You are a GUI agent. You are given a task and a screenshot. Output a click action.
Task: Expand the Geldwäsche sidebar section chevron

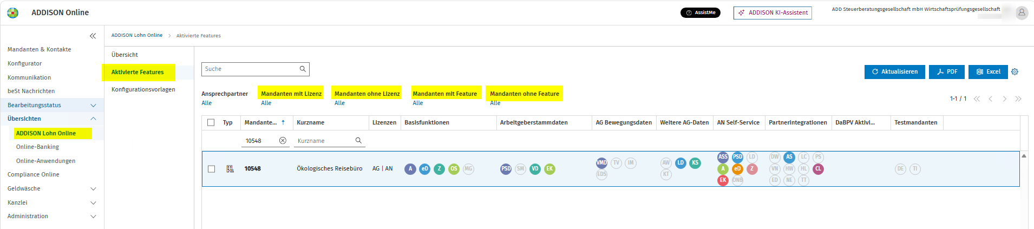click(x=93, y=188)
